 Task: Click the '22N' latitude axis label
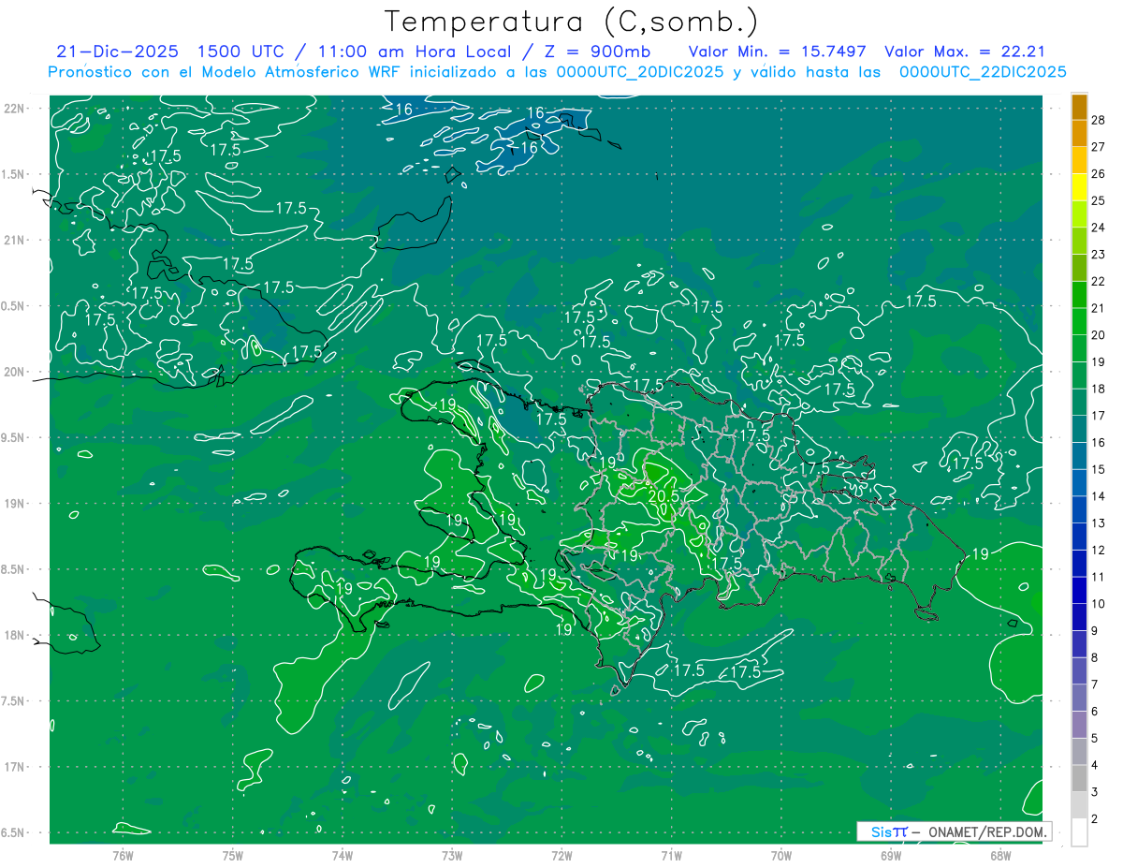click(x=16, y=109)
